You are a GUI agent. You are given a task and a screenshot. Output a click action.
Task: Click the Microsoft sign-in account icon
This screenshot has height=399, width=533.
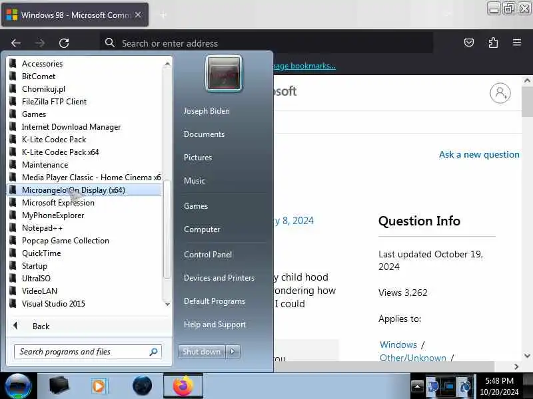(x=500, y=93)
